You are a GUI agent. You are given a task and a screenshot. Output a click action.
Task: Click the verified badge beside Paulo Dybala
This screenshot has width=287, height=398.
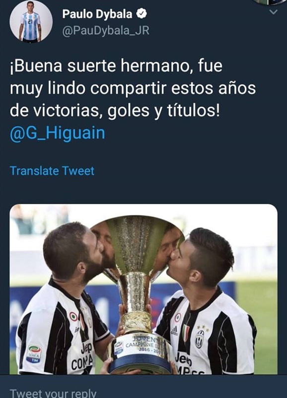pos(142,14)
